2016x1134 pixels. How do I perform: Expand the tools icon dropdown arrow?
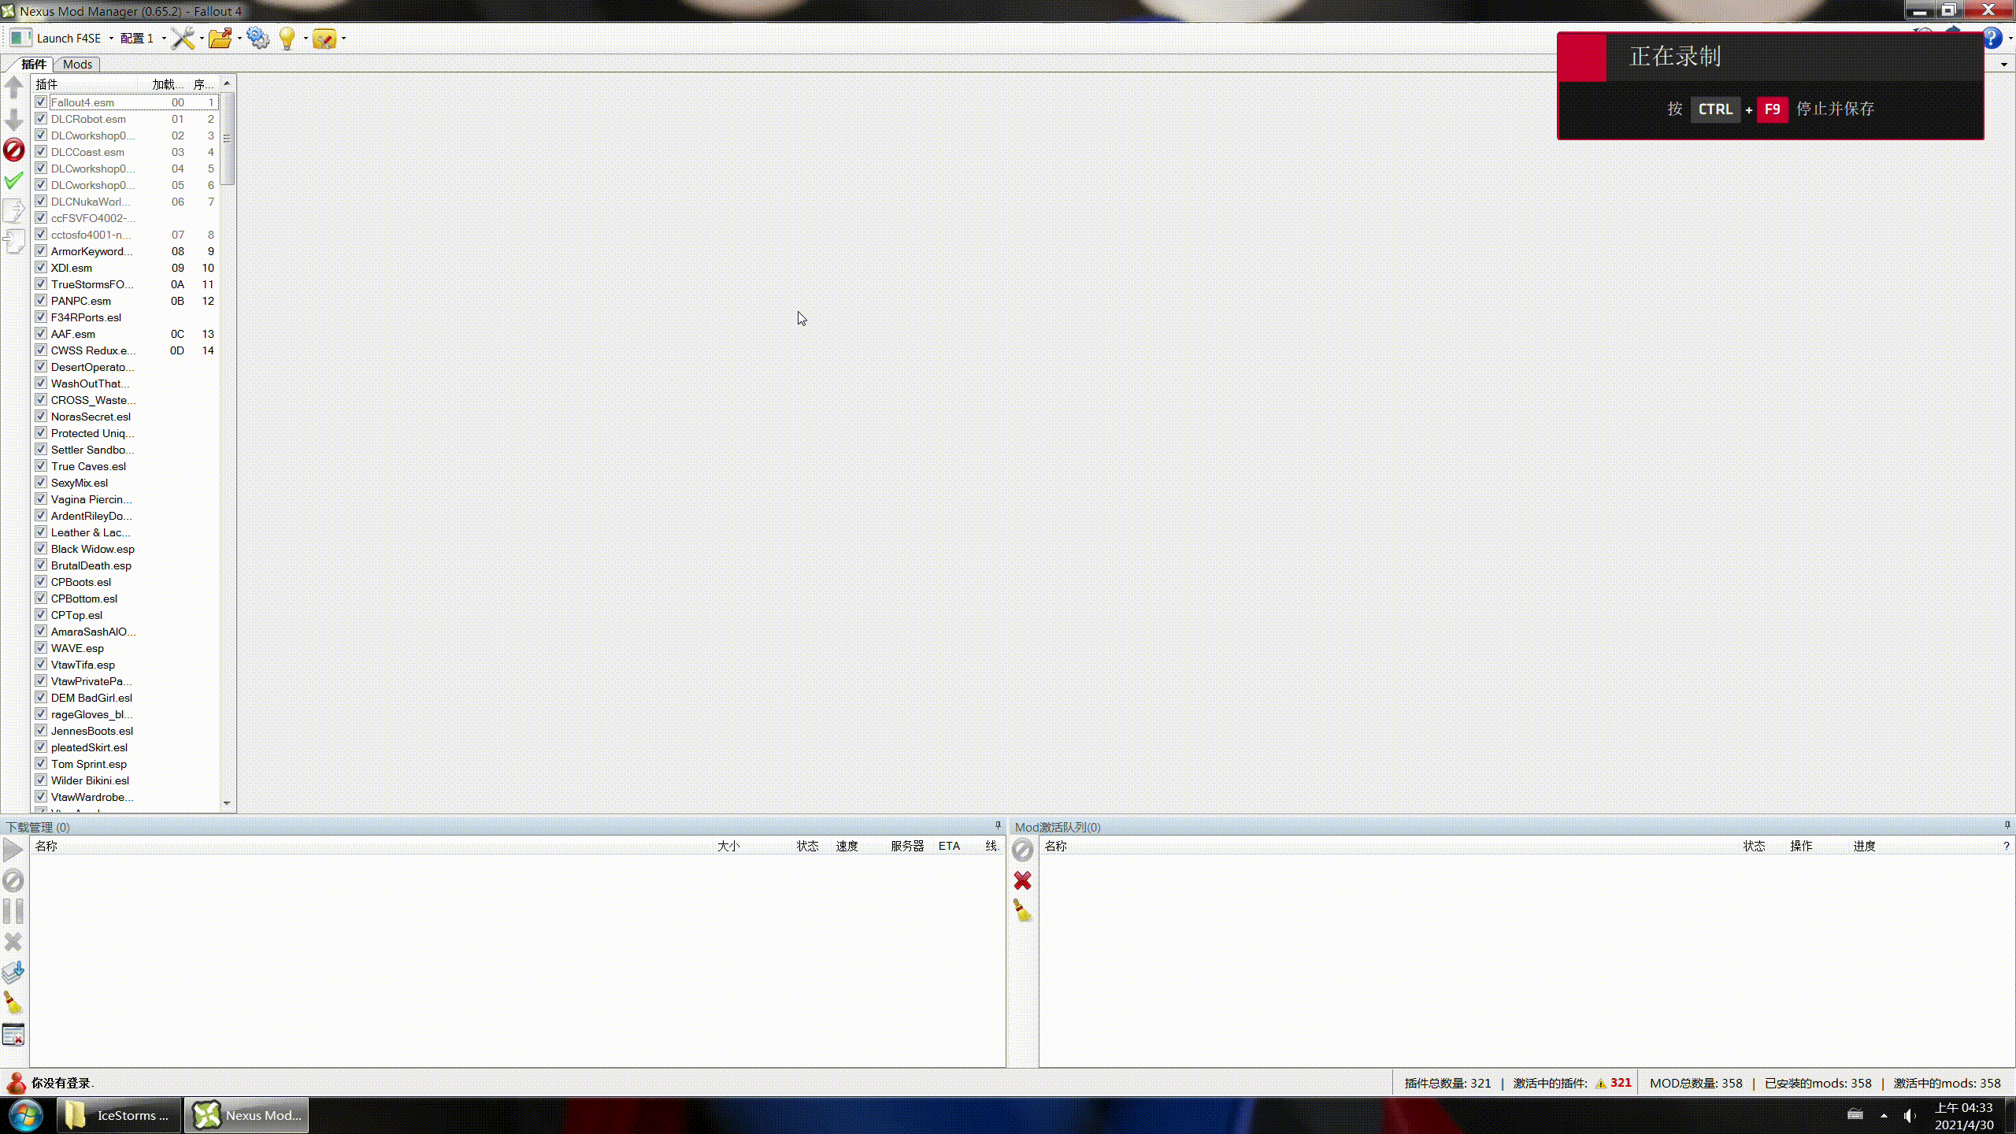point(202,39)
